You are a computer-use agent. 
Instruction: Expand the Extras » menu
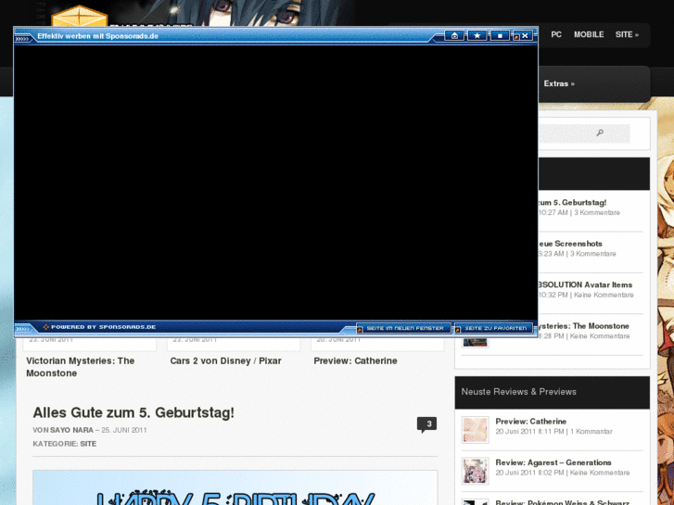point(559,83)
